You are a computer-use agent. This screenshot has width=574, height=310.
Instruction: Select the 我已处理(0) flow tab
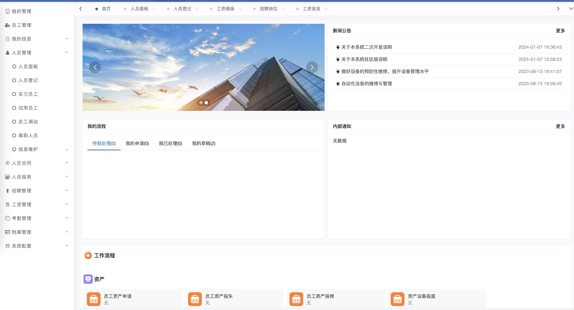(x=170, y=143)
